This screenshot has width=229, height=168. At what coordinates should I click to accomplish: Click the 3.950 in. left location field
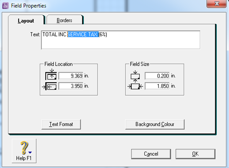point(71,86)
